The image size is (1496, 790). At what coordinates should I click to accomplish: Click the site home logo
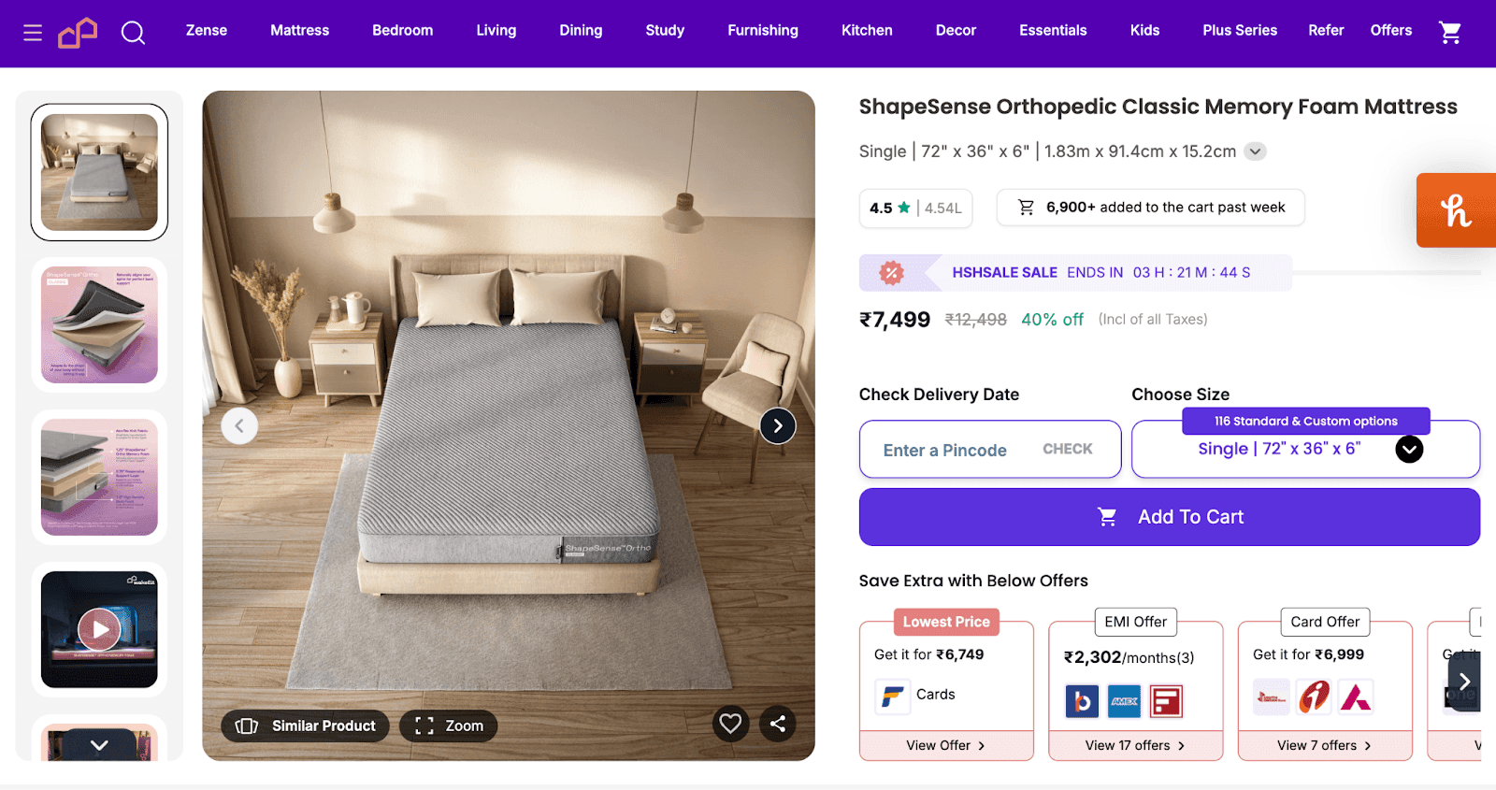tap(78, 31)
